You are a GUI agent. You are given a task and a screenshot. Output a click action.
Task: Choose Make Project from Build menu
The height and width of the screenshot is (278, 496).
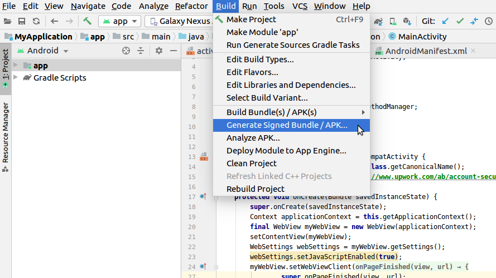tap(291, 19)
